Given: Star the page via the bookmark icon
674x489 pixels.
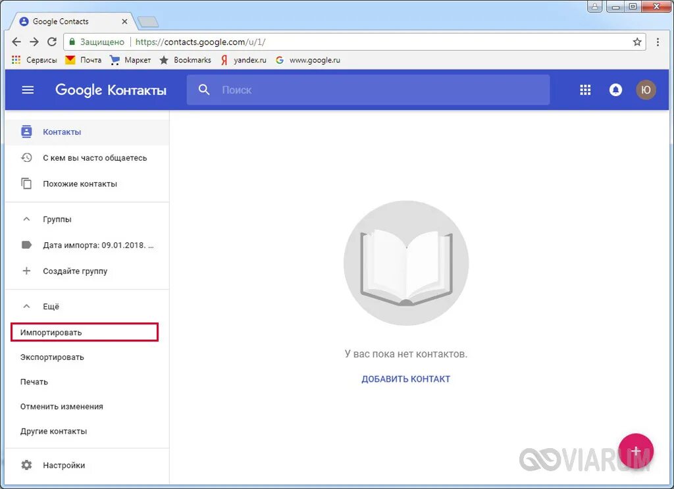Looking at the screenshot, I should (637, 41).
